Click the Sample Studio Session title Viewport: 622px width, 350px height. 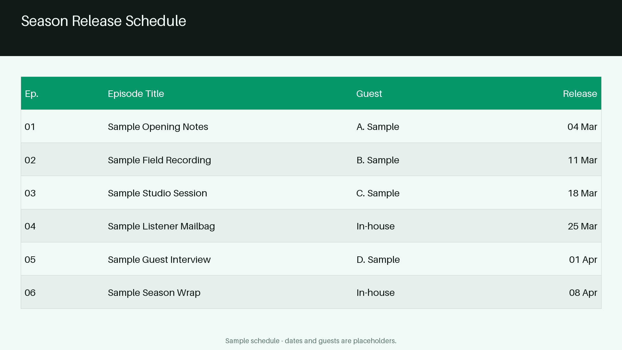click(157, 193)
